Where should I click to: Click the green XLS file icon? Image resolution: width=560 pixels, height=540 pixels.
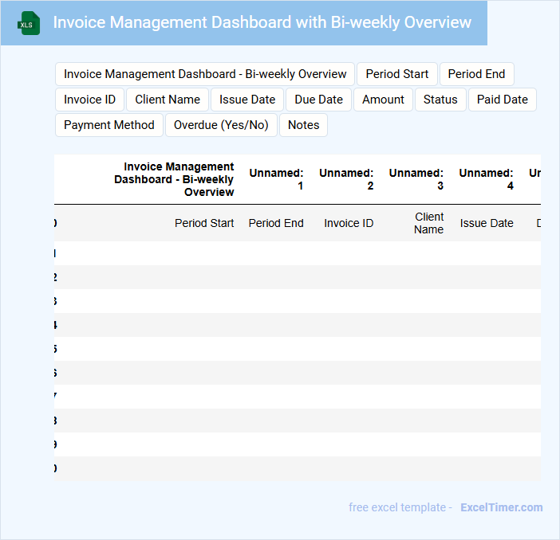tap(29, 23)
